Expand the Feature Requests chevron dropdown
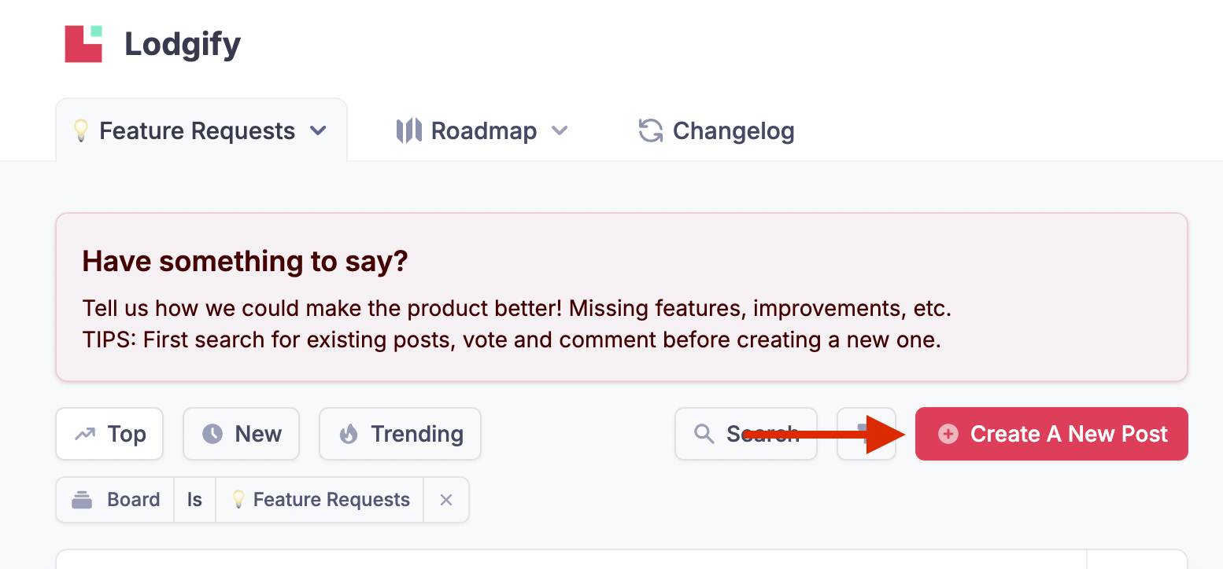 tap(318, 130)
